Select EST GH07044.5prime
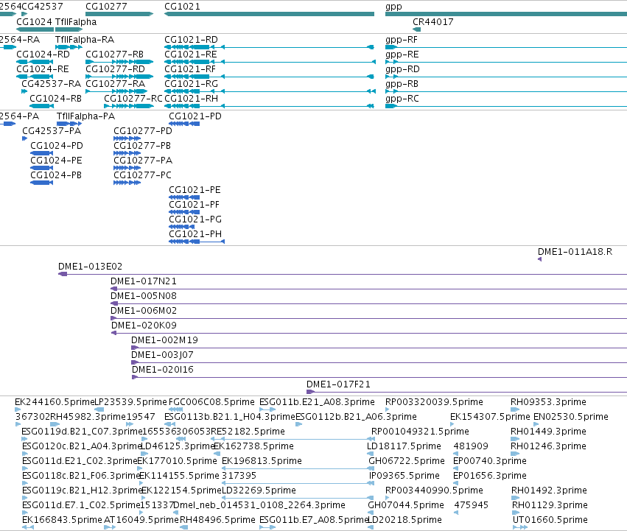 (406, 505)
